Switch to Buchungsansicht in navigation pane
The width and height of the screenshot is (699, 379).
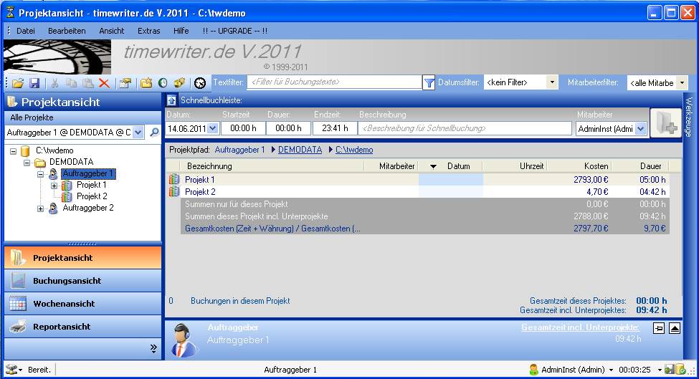(83, 281)
